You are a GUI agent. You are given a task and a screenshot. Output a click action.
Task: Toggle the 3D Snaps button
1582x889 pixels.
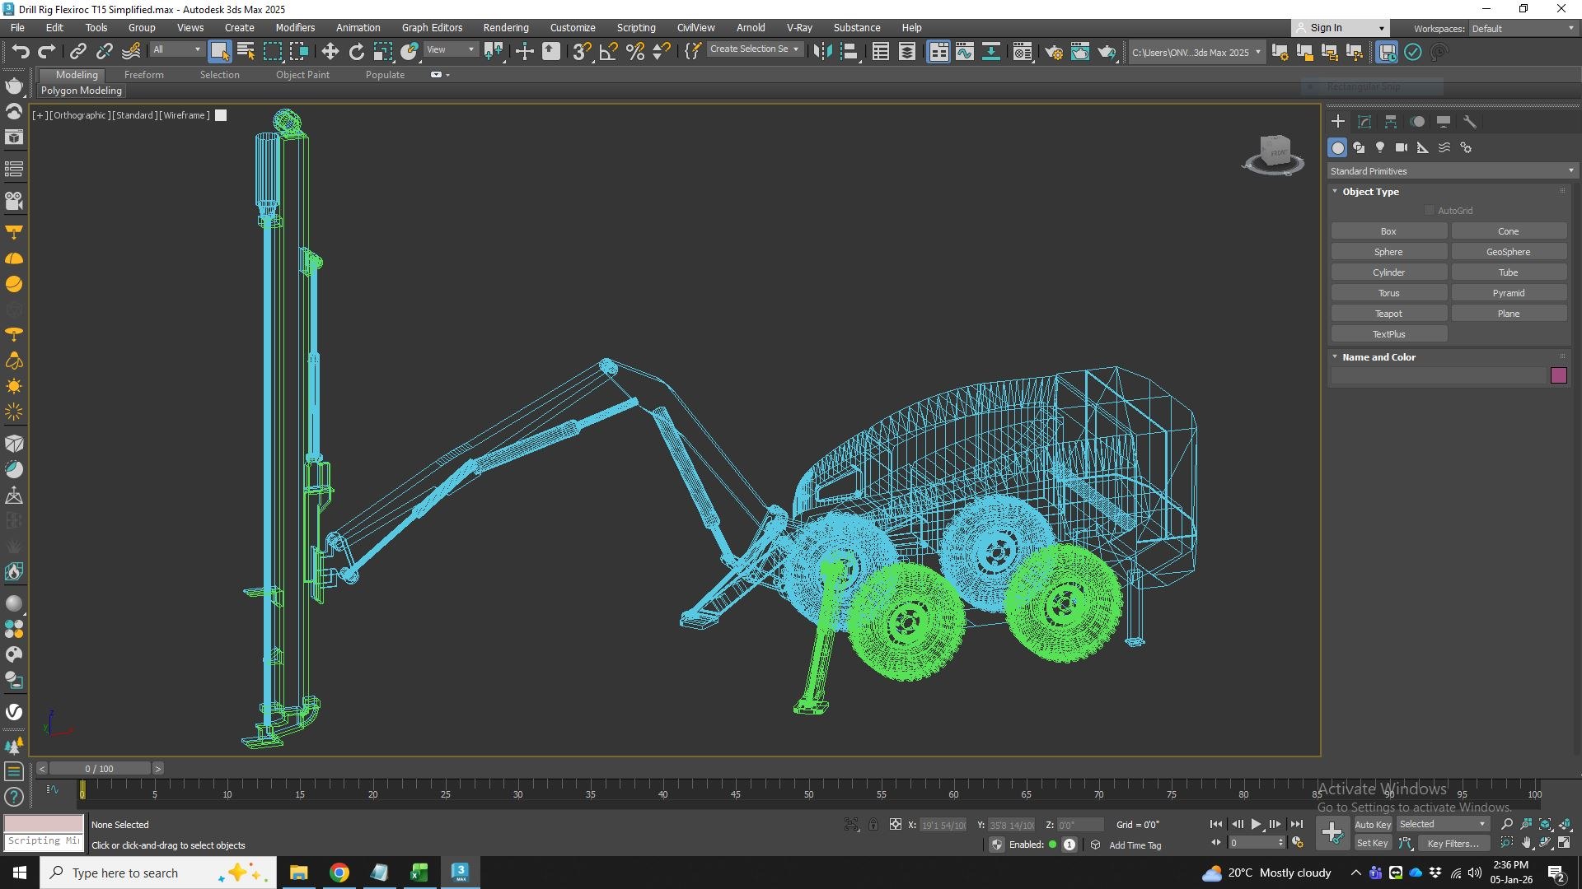point(582,52)
